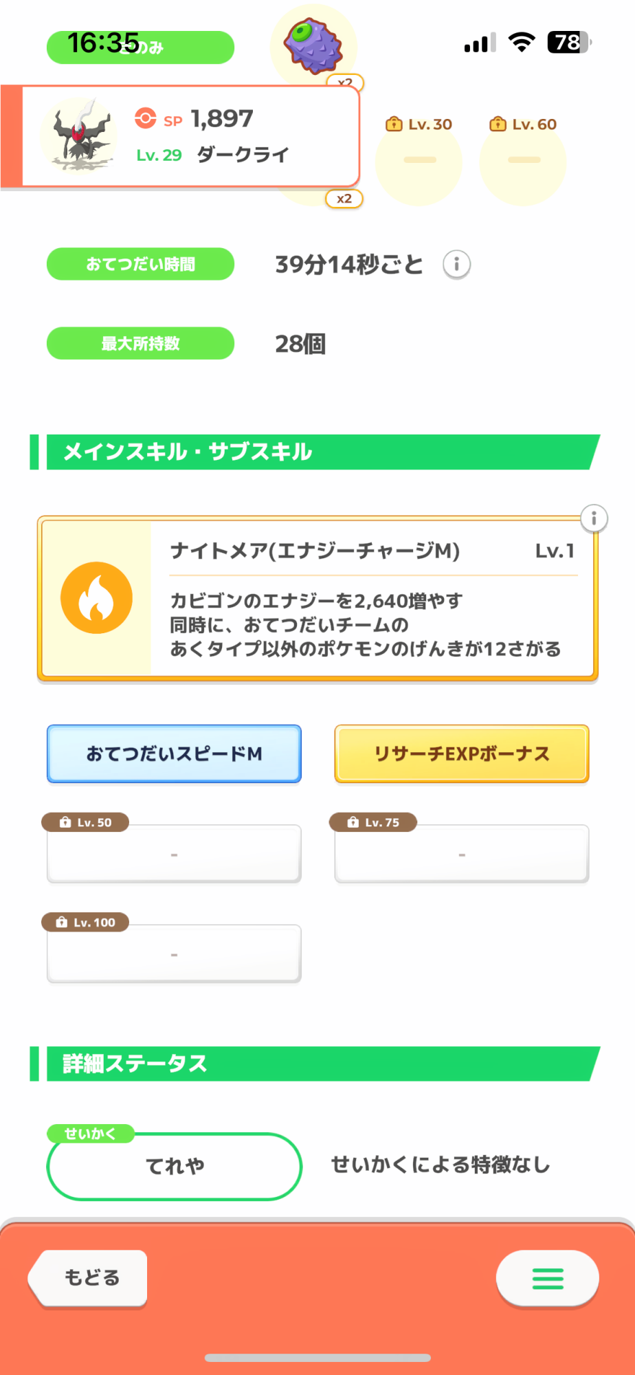Viewport: 635px width, 1375px height.
Task: Select the おてつだいスピードM sub skill
Action: click(174, 754)
